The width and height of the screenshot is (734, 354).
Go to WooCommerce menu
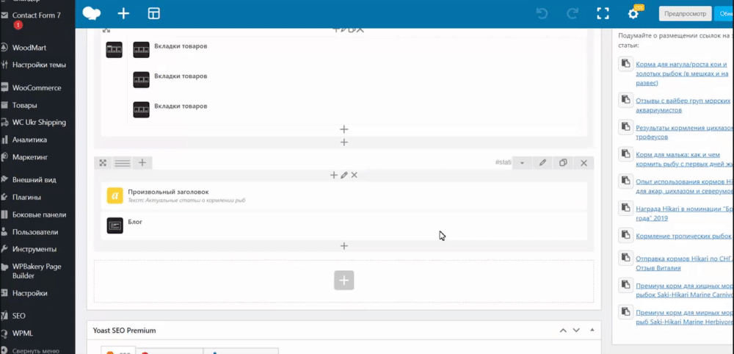pyautogui.click(x=37, y=87)
